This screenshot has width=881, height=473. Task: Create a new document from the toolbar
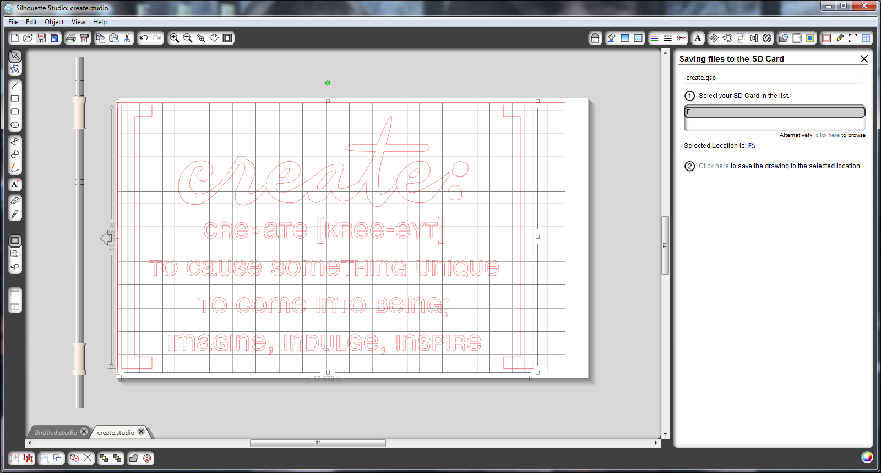point(15,38)
